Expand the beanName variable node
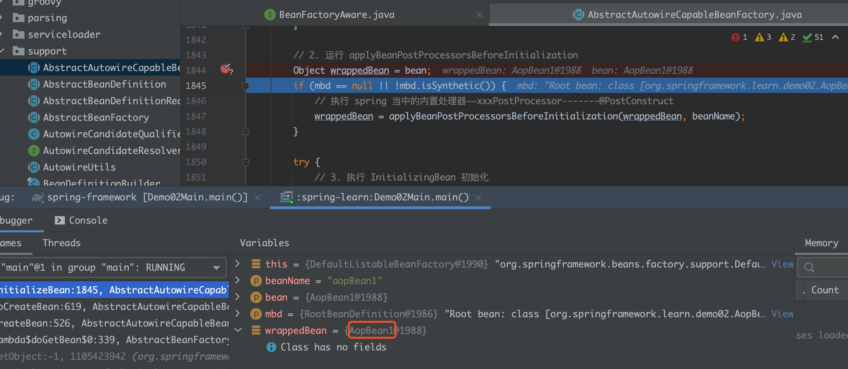The image size is (848, 369). [237, 280]
